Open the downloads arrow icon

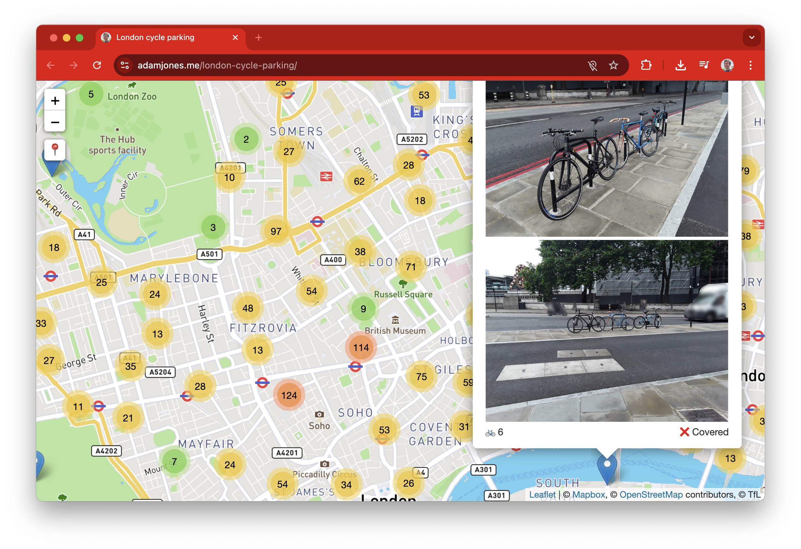[680, 65]
